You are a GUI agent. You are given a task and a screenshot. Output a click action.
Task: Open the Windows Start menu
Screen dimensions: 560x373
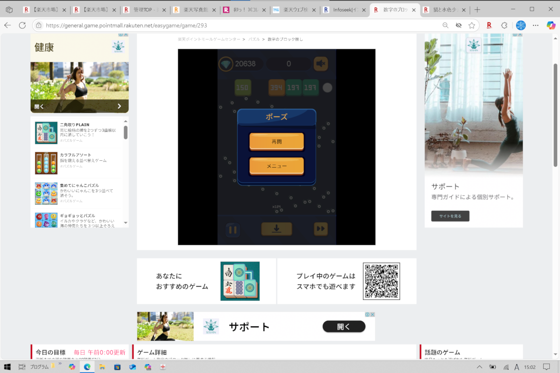[x=7, y=367]
